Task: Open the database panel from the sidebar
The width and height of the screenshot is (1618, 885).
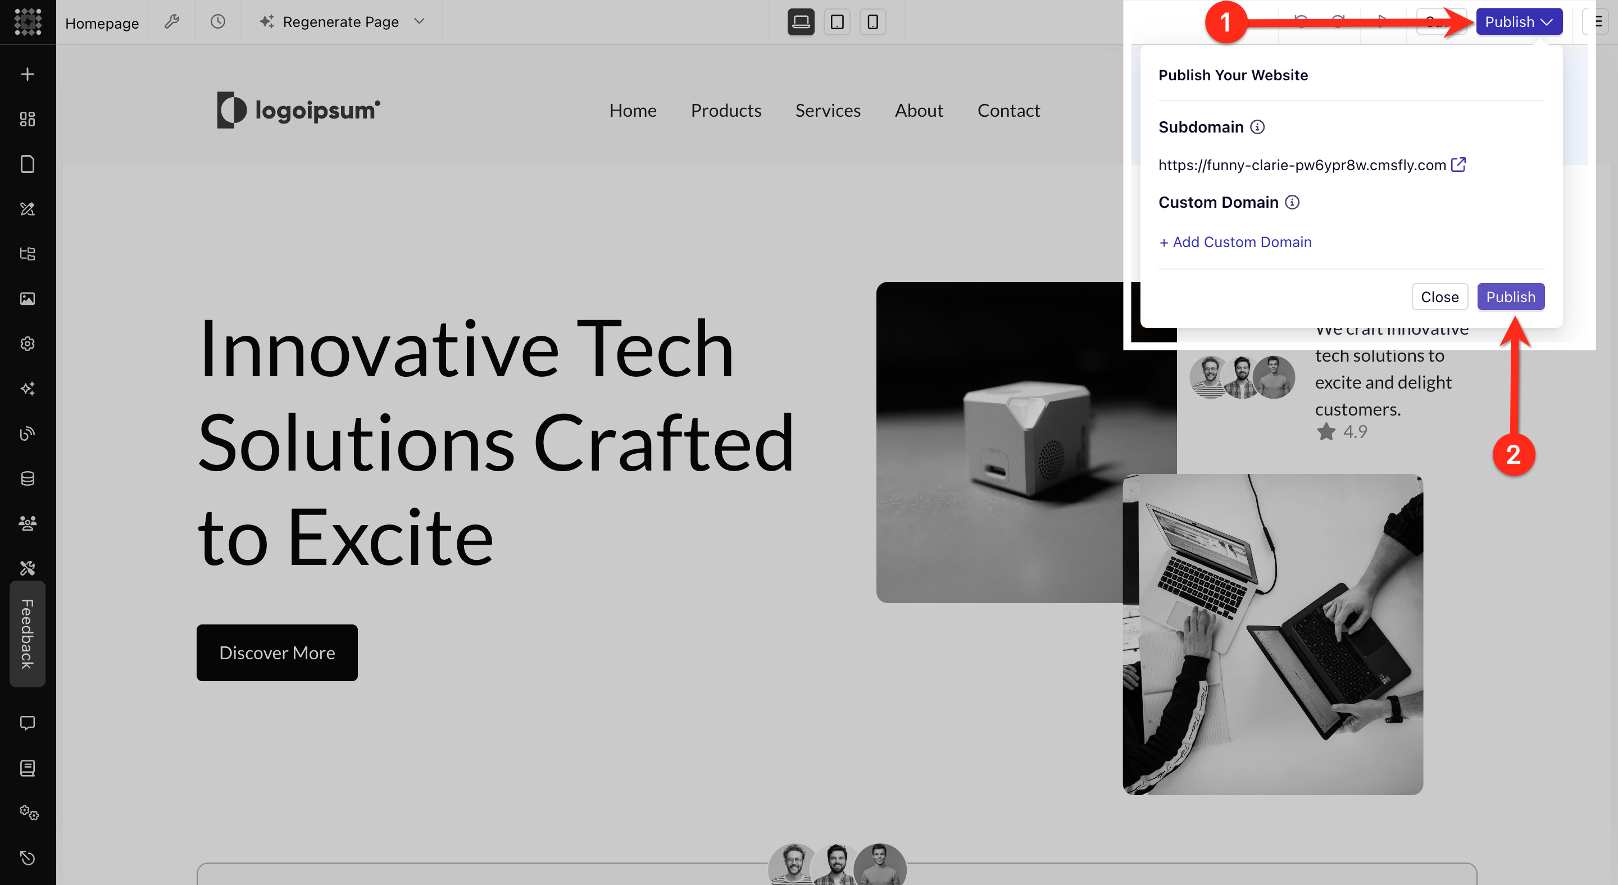Action: [27, 478]
